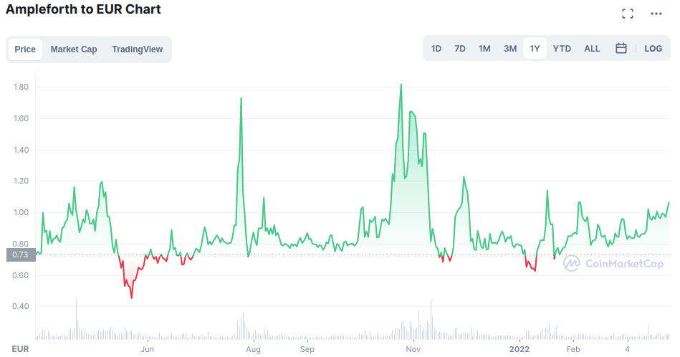Select the 1D time range
The image size is (680, 357).
[x=436, y=49]
